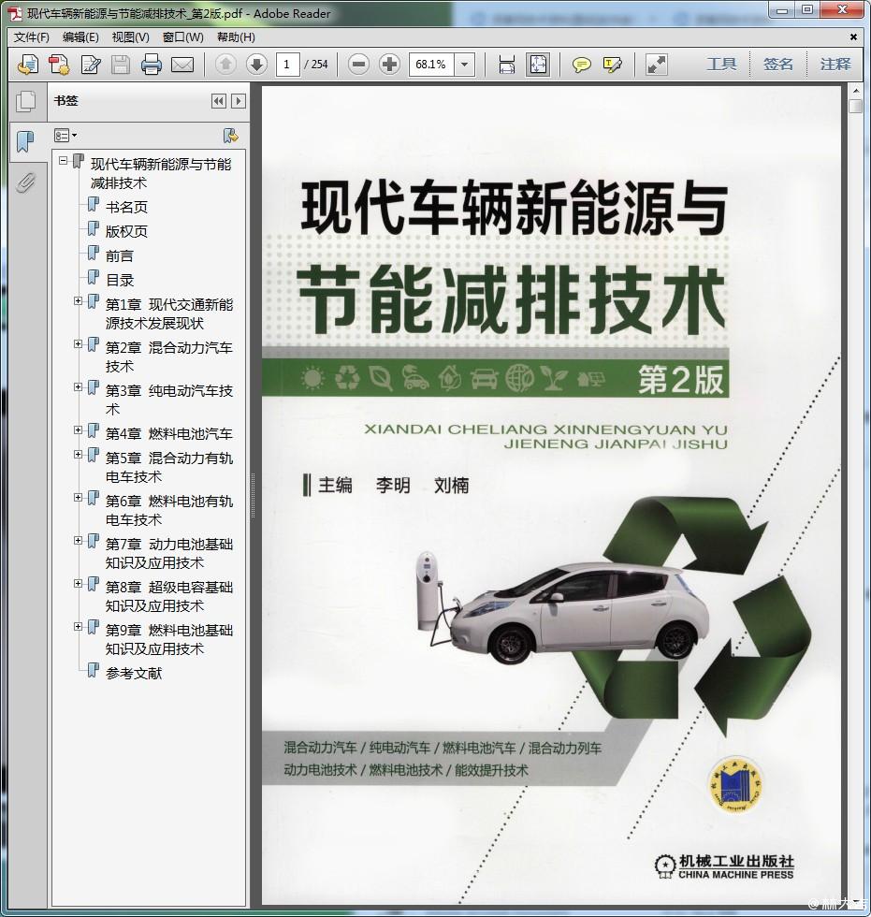
Task: Open the zoom percentage dropdown
Action: (465, 65)
